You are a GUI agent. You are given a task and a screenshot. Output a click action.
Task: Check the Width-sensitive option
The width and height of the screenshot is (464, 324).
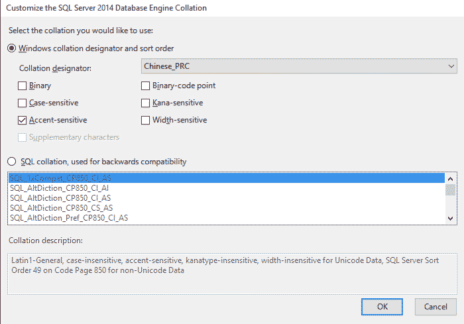146,120
